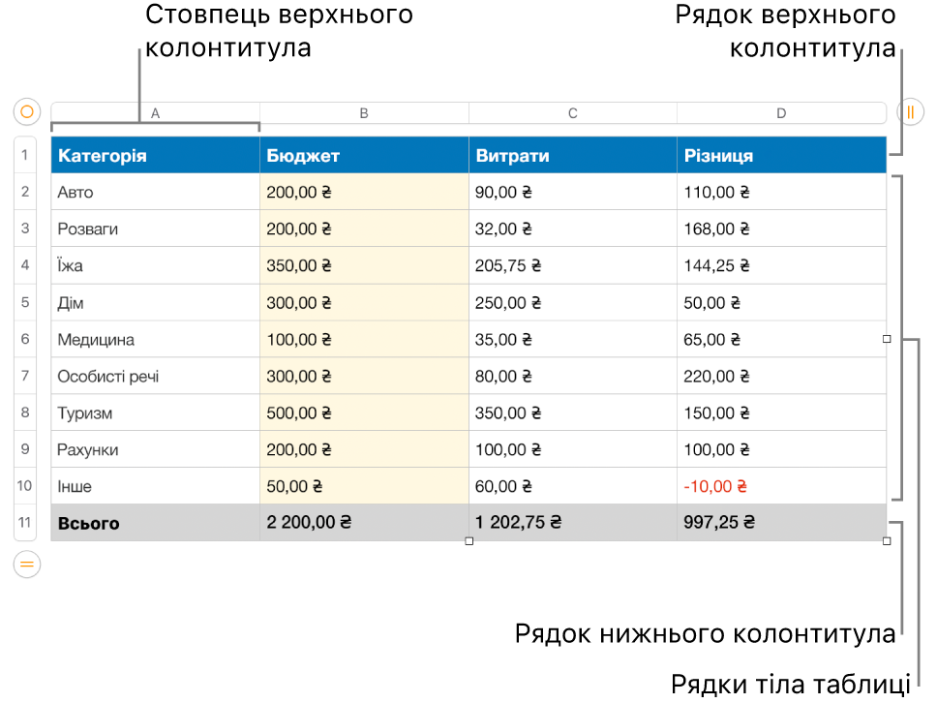This screenshot has width=937, height=703.
Task: Click the Бюджет header cell
Action: tap(364, 156)
